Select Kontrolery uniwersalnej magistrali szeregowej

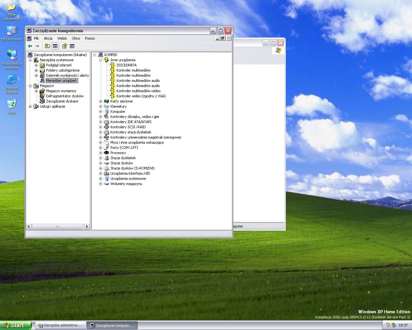coord(146,137)
